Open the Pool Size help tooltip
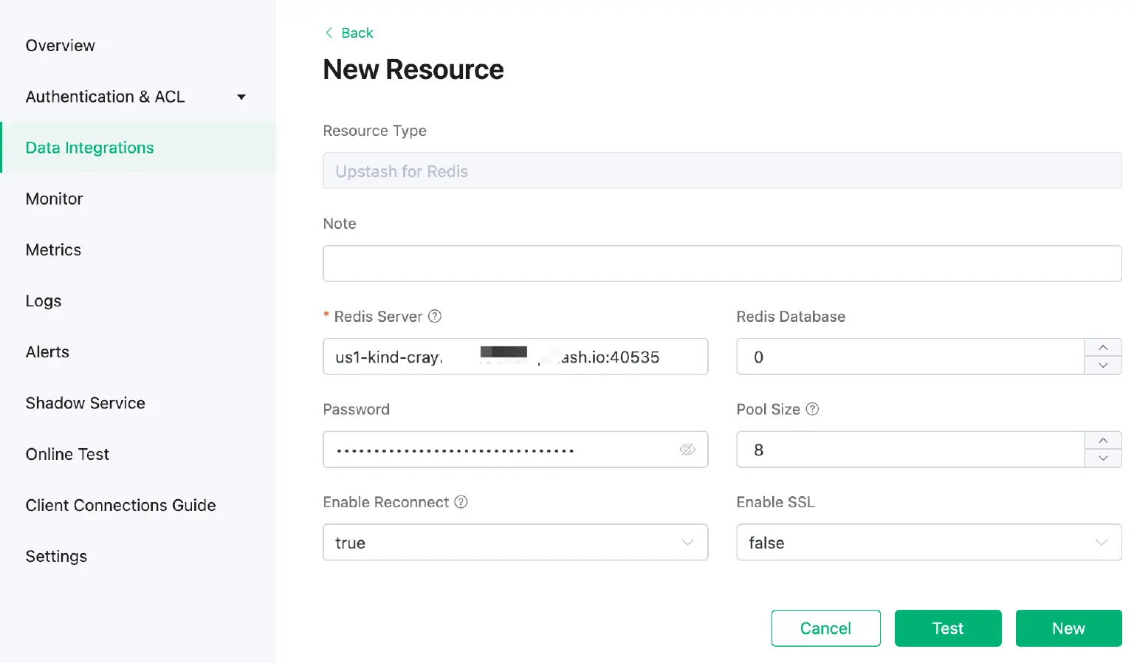This screenshot has height=663, width=1134. tap(812, 409)
